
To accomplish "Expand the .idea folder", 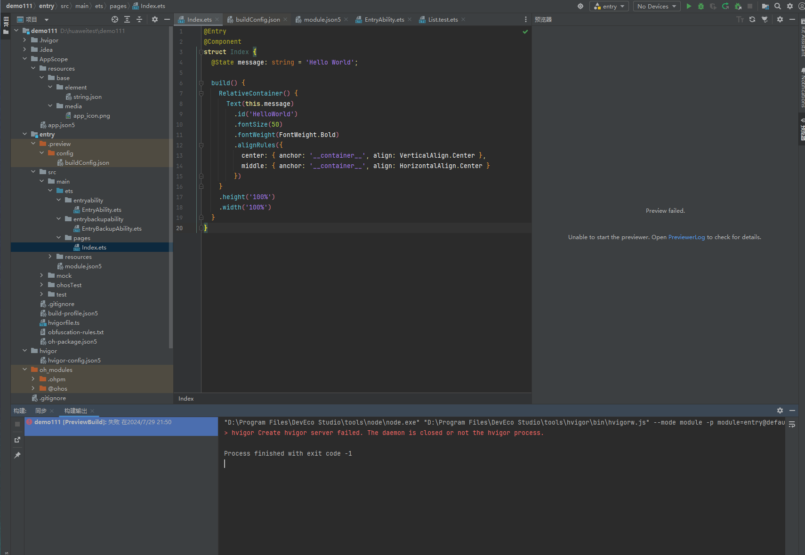I will click(x=24, y=49).
